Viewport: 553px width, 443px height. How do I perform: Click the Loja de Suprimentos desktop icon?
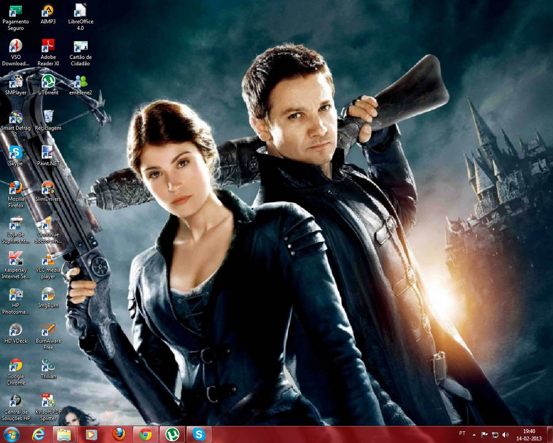pyautogui.click(x=15, y=230)
